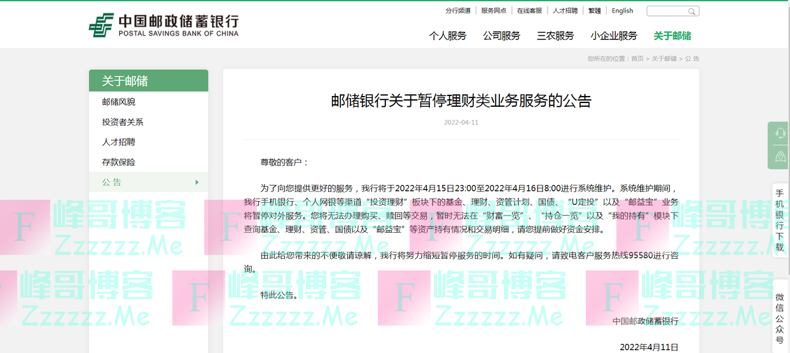Switch site language to English
Image resolution: width=790 pixels, height=353 pixels.
[622, 11]
